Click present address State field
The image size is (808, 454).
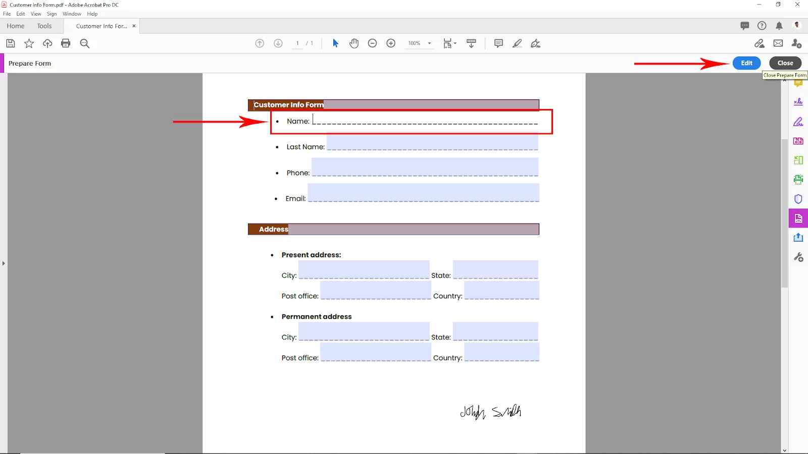pyautogui.click(x=495, y=270)
